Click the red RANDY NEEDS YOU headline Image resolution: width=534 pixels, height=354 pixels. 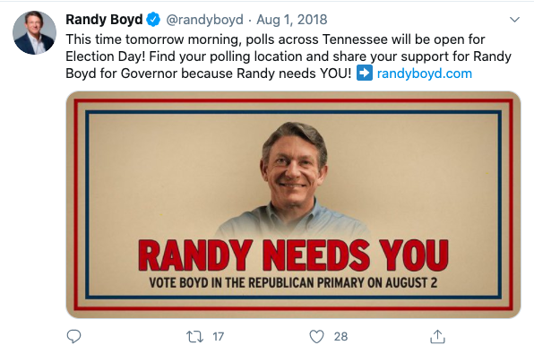click(293, 255)
